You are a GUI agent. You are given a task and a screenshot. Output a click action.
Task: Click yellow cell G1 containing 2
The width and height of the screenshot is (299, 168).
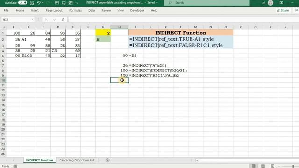(x=103, y=33)
